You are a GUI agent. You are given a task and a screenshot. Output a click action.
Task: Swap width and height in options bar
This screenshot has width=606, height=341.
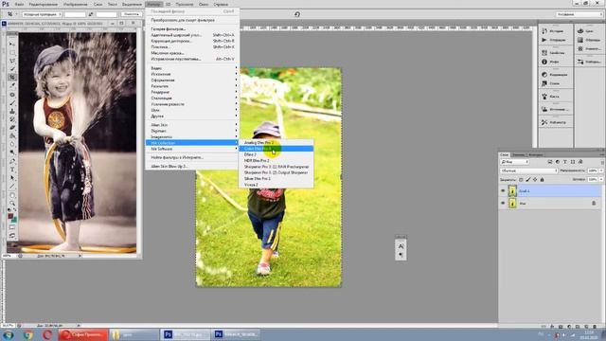tap(91, 14)
